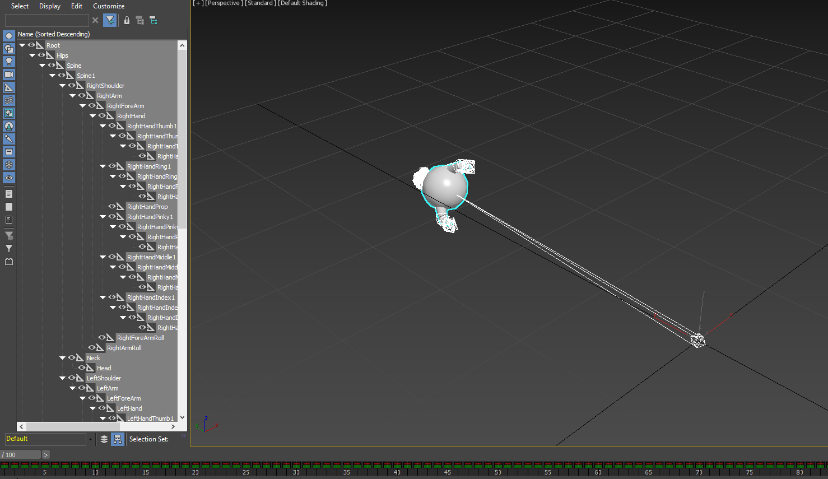
Task: Clear the search with the X button
Action: click(x=95, y=20)
